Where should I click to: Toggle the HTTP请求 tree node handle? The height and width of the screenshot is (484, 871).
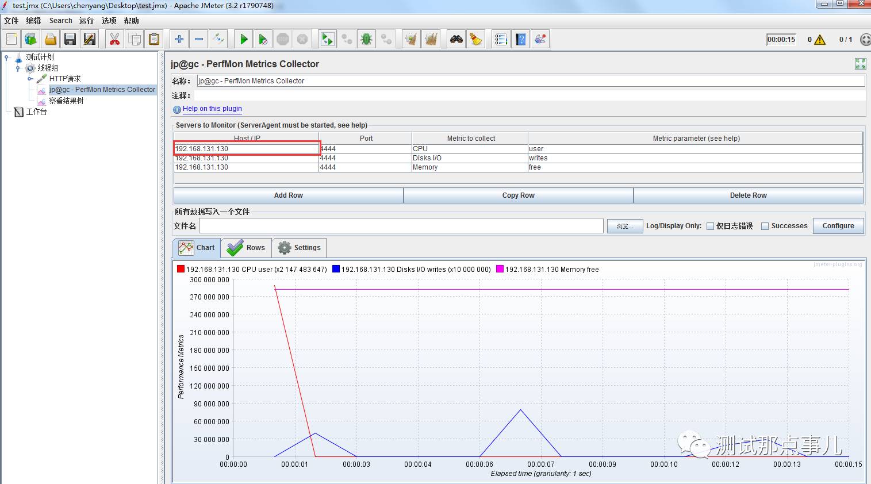[30, 79]
